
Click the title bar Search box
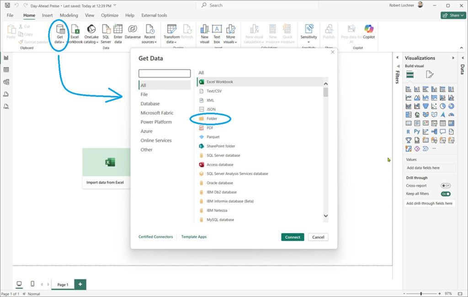click(x=257, y=5)
